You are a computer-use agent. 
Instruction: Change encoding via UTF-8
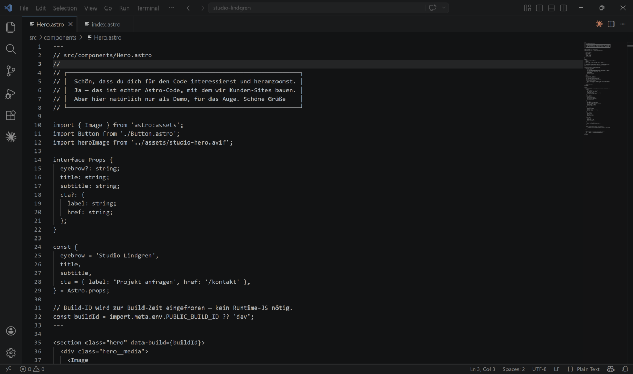click(540, 369)
